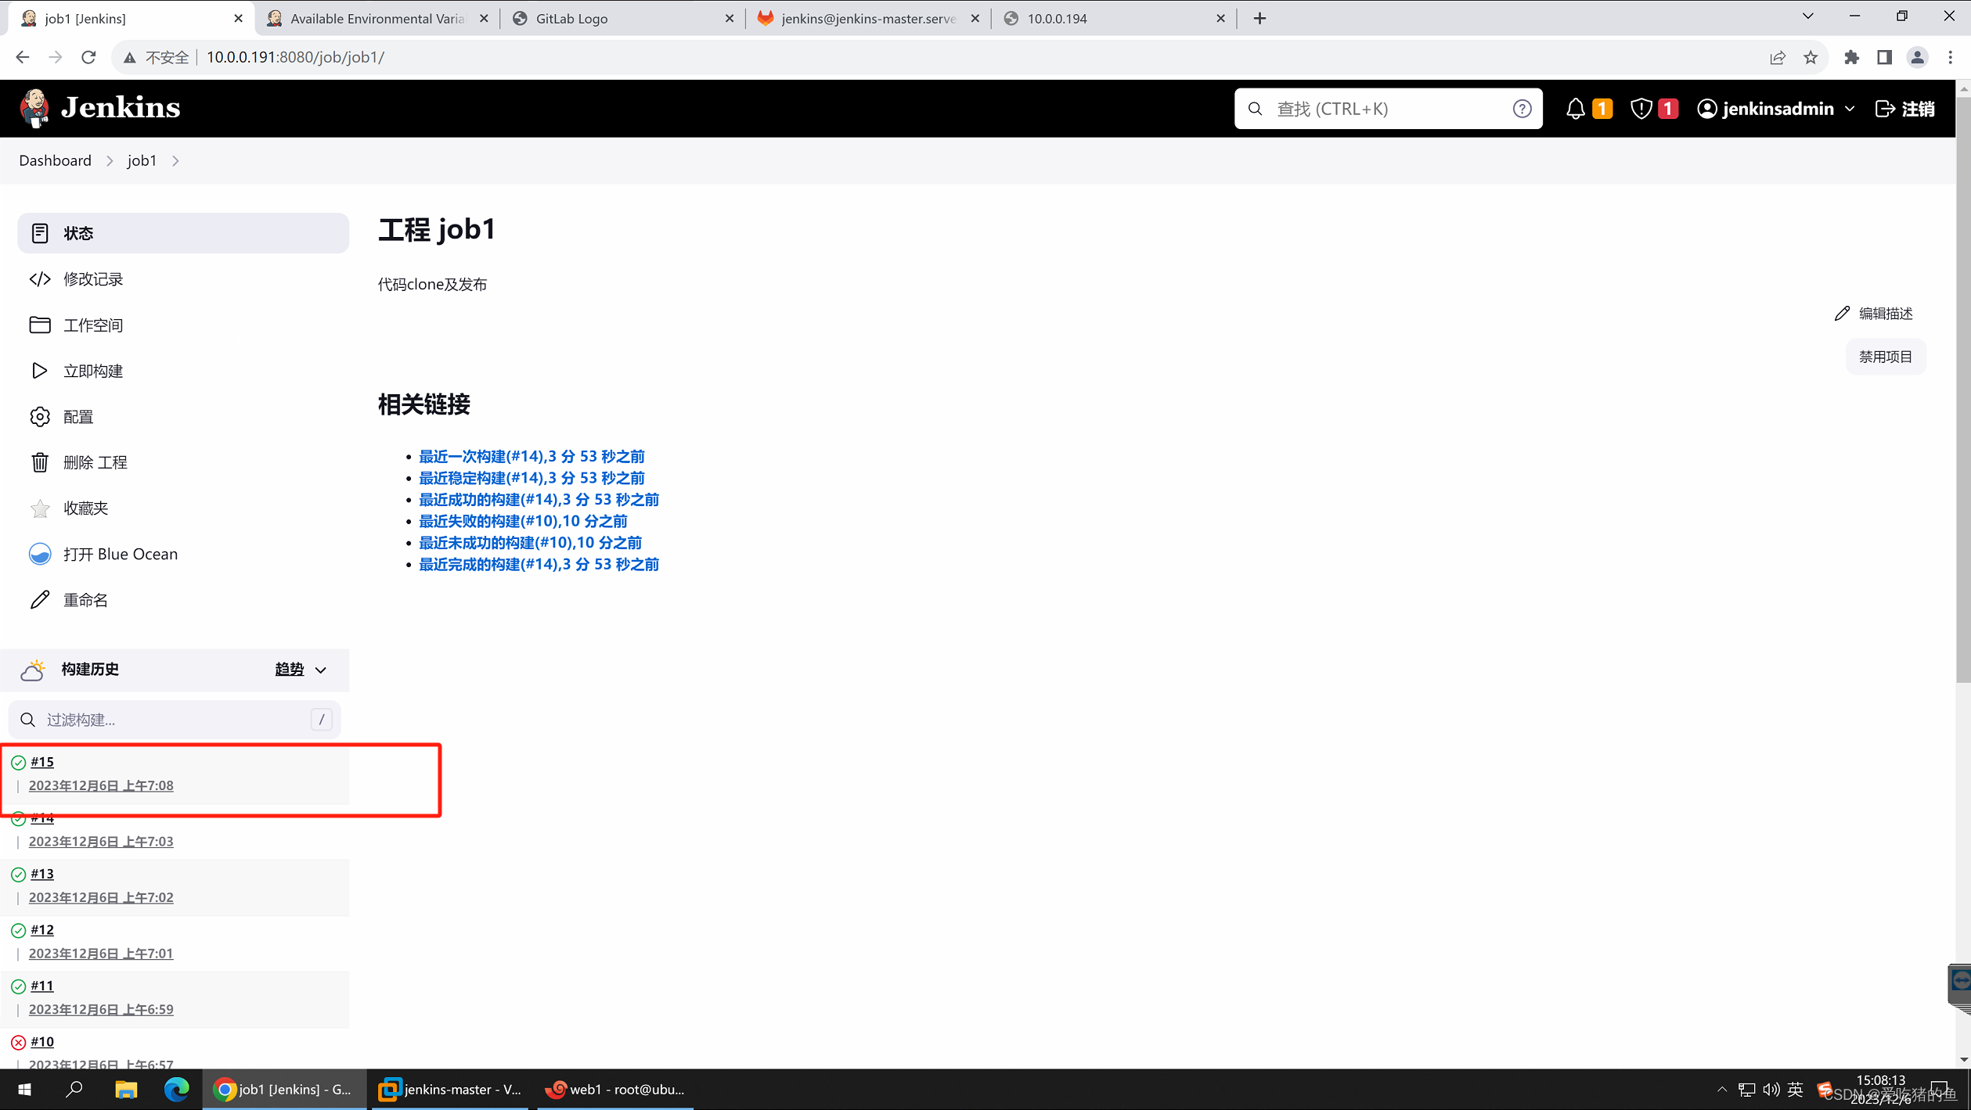Image resolution: width=1971 pixels, height=1110 pixels.
Task: Click the search box in Jenkins header
Action: pos(1387,109)
